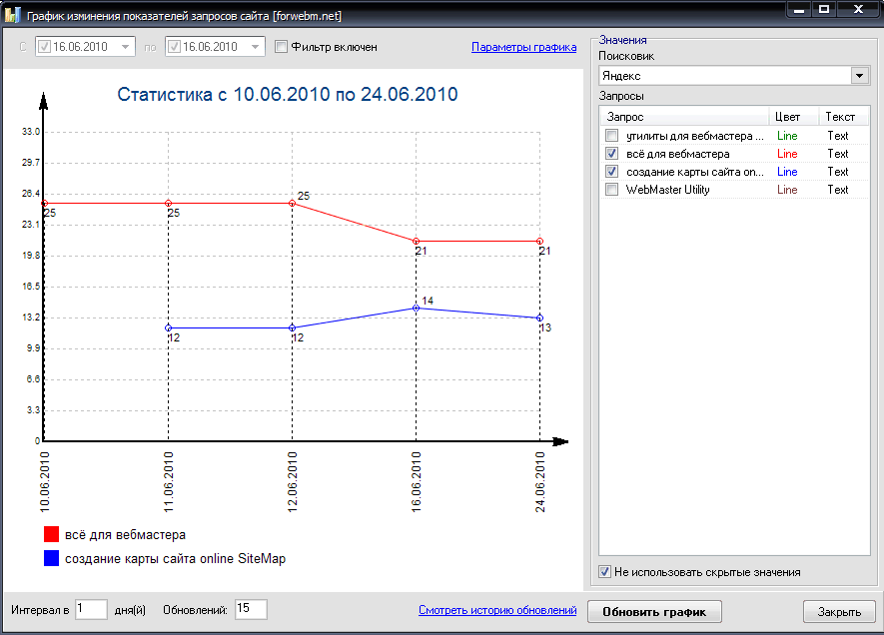Click the Запрос column header
The width and height of the screenshot is (884, 635).
[x=684, y=117]
